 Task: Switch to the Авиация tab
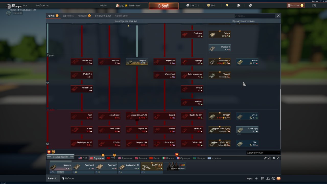[x=84, y=16]
